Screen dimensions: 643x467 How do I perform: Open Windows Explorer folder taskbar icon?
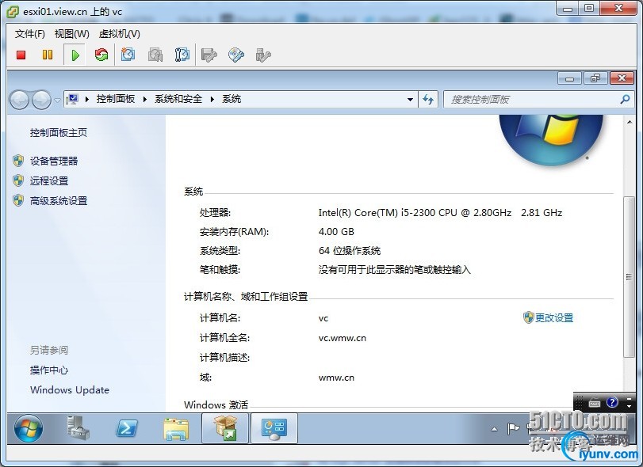[176, 428]
